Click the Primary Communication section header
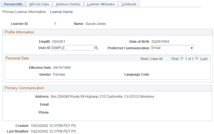The image size is (214, 134). pos(107,88)
